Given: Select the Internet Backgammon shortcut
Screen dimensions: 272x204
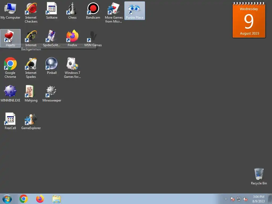Looking at the screenshot, I should [31, 40].
